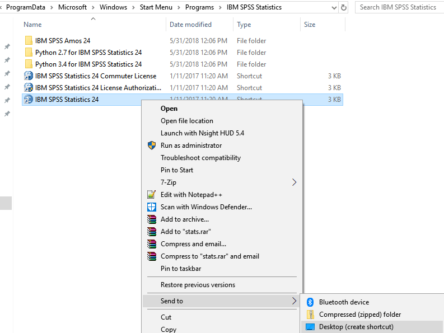Choose Copy from the context menu

[x=169, y=329]
